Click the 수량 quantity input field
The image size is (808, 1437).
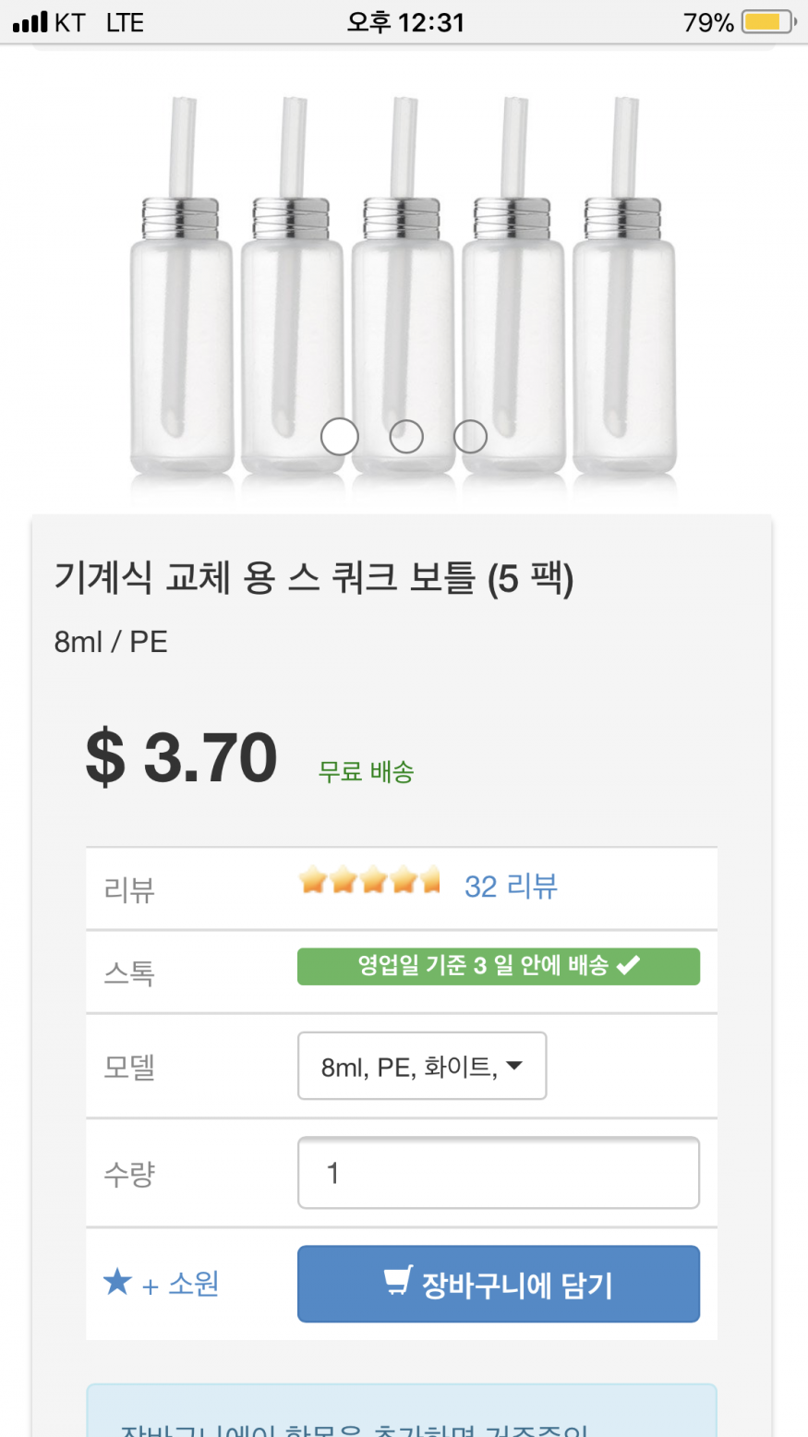tap(498, 1173)
